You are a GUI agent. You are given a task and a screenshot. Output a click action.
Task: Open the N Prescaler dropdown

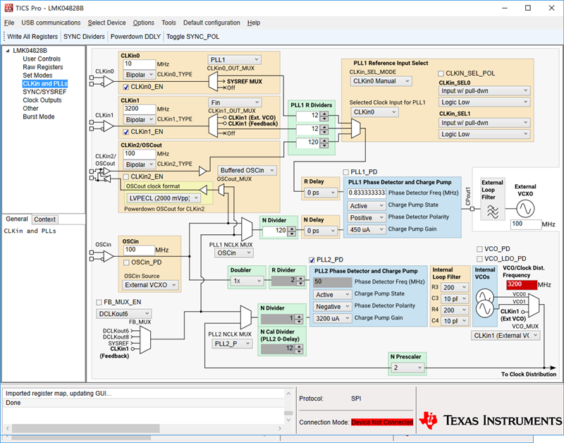coord(407,368)
